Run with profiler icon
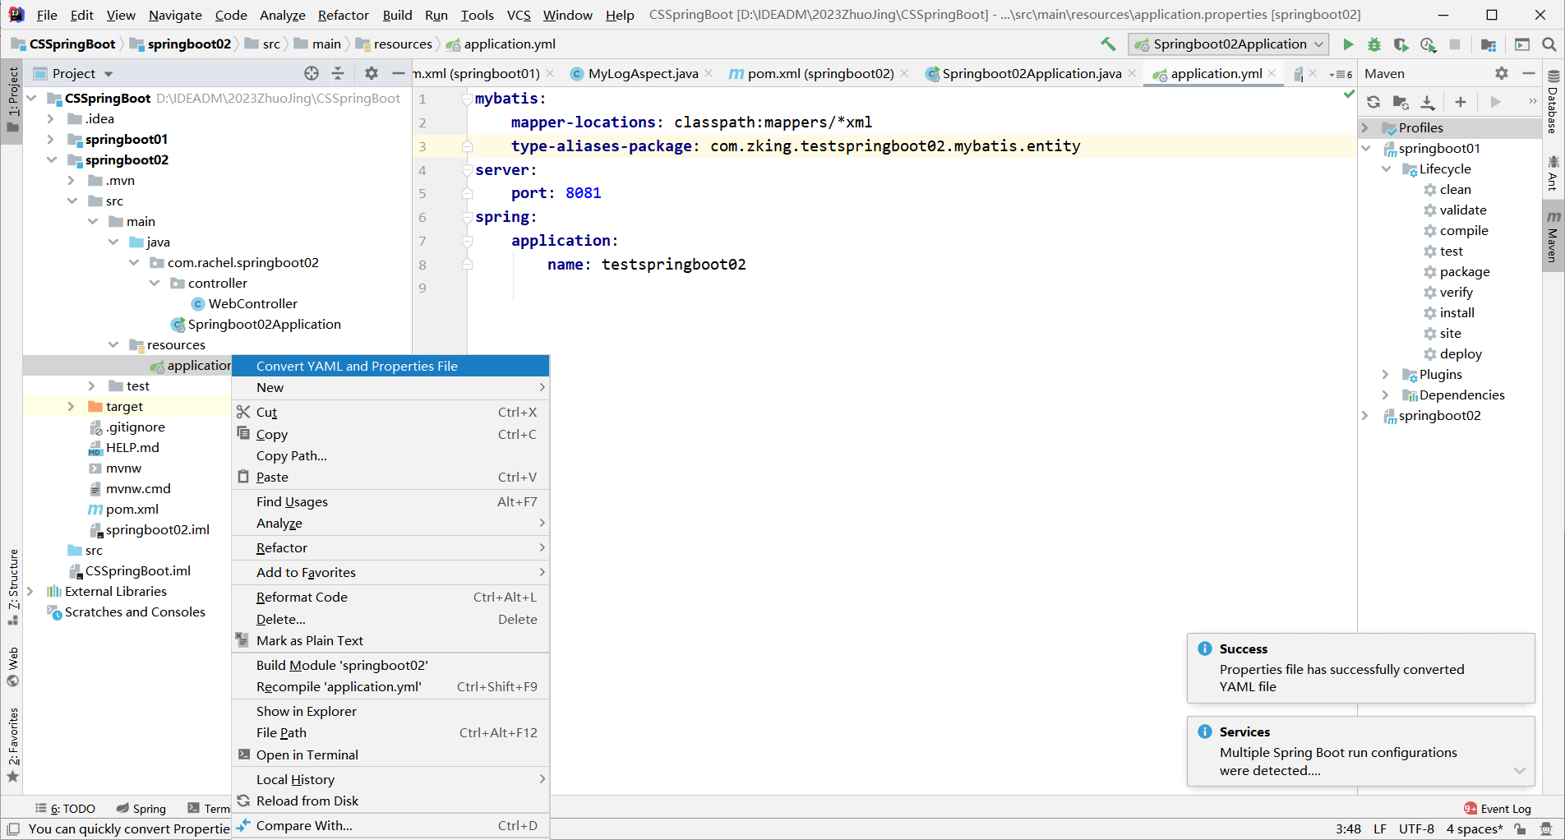The height and width of the screenshot is (840, 1565). (x=1429, y=44)
